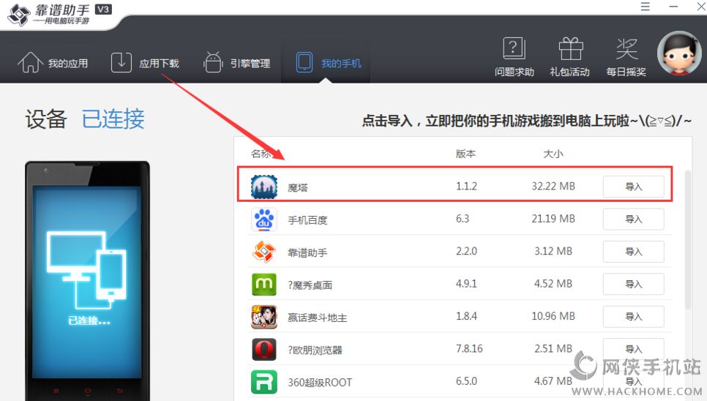Click the 手机百度 paw icon
This screenshot has width=707, height=401.
[263, 220]
